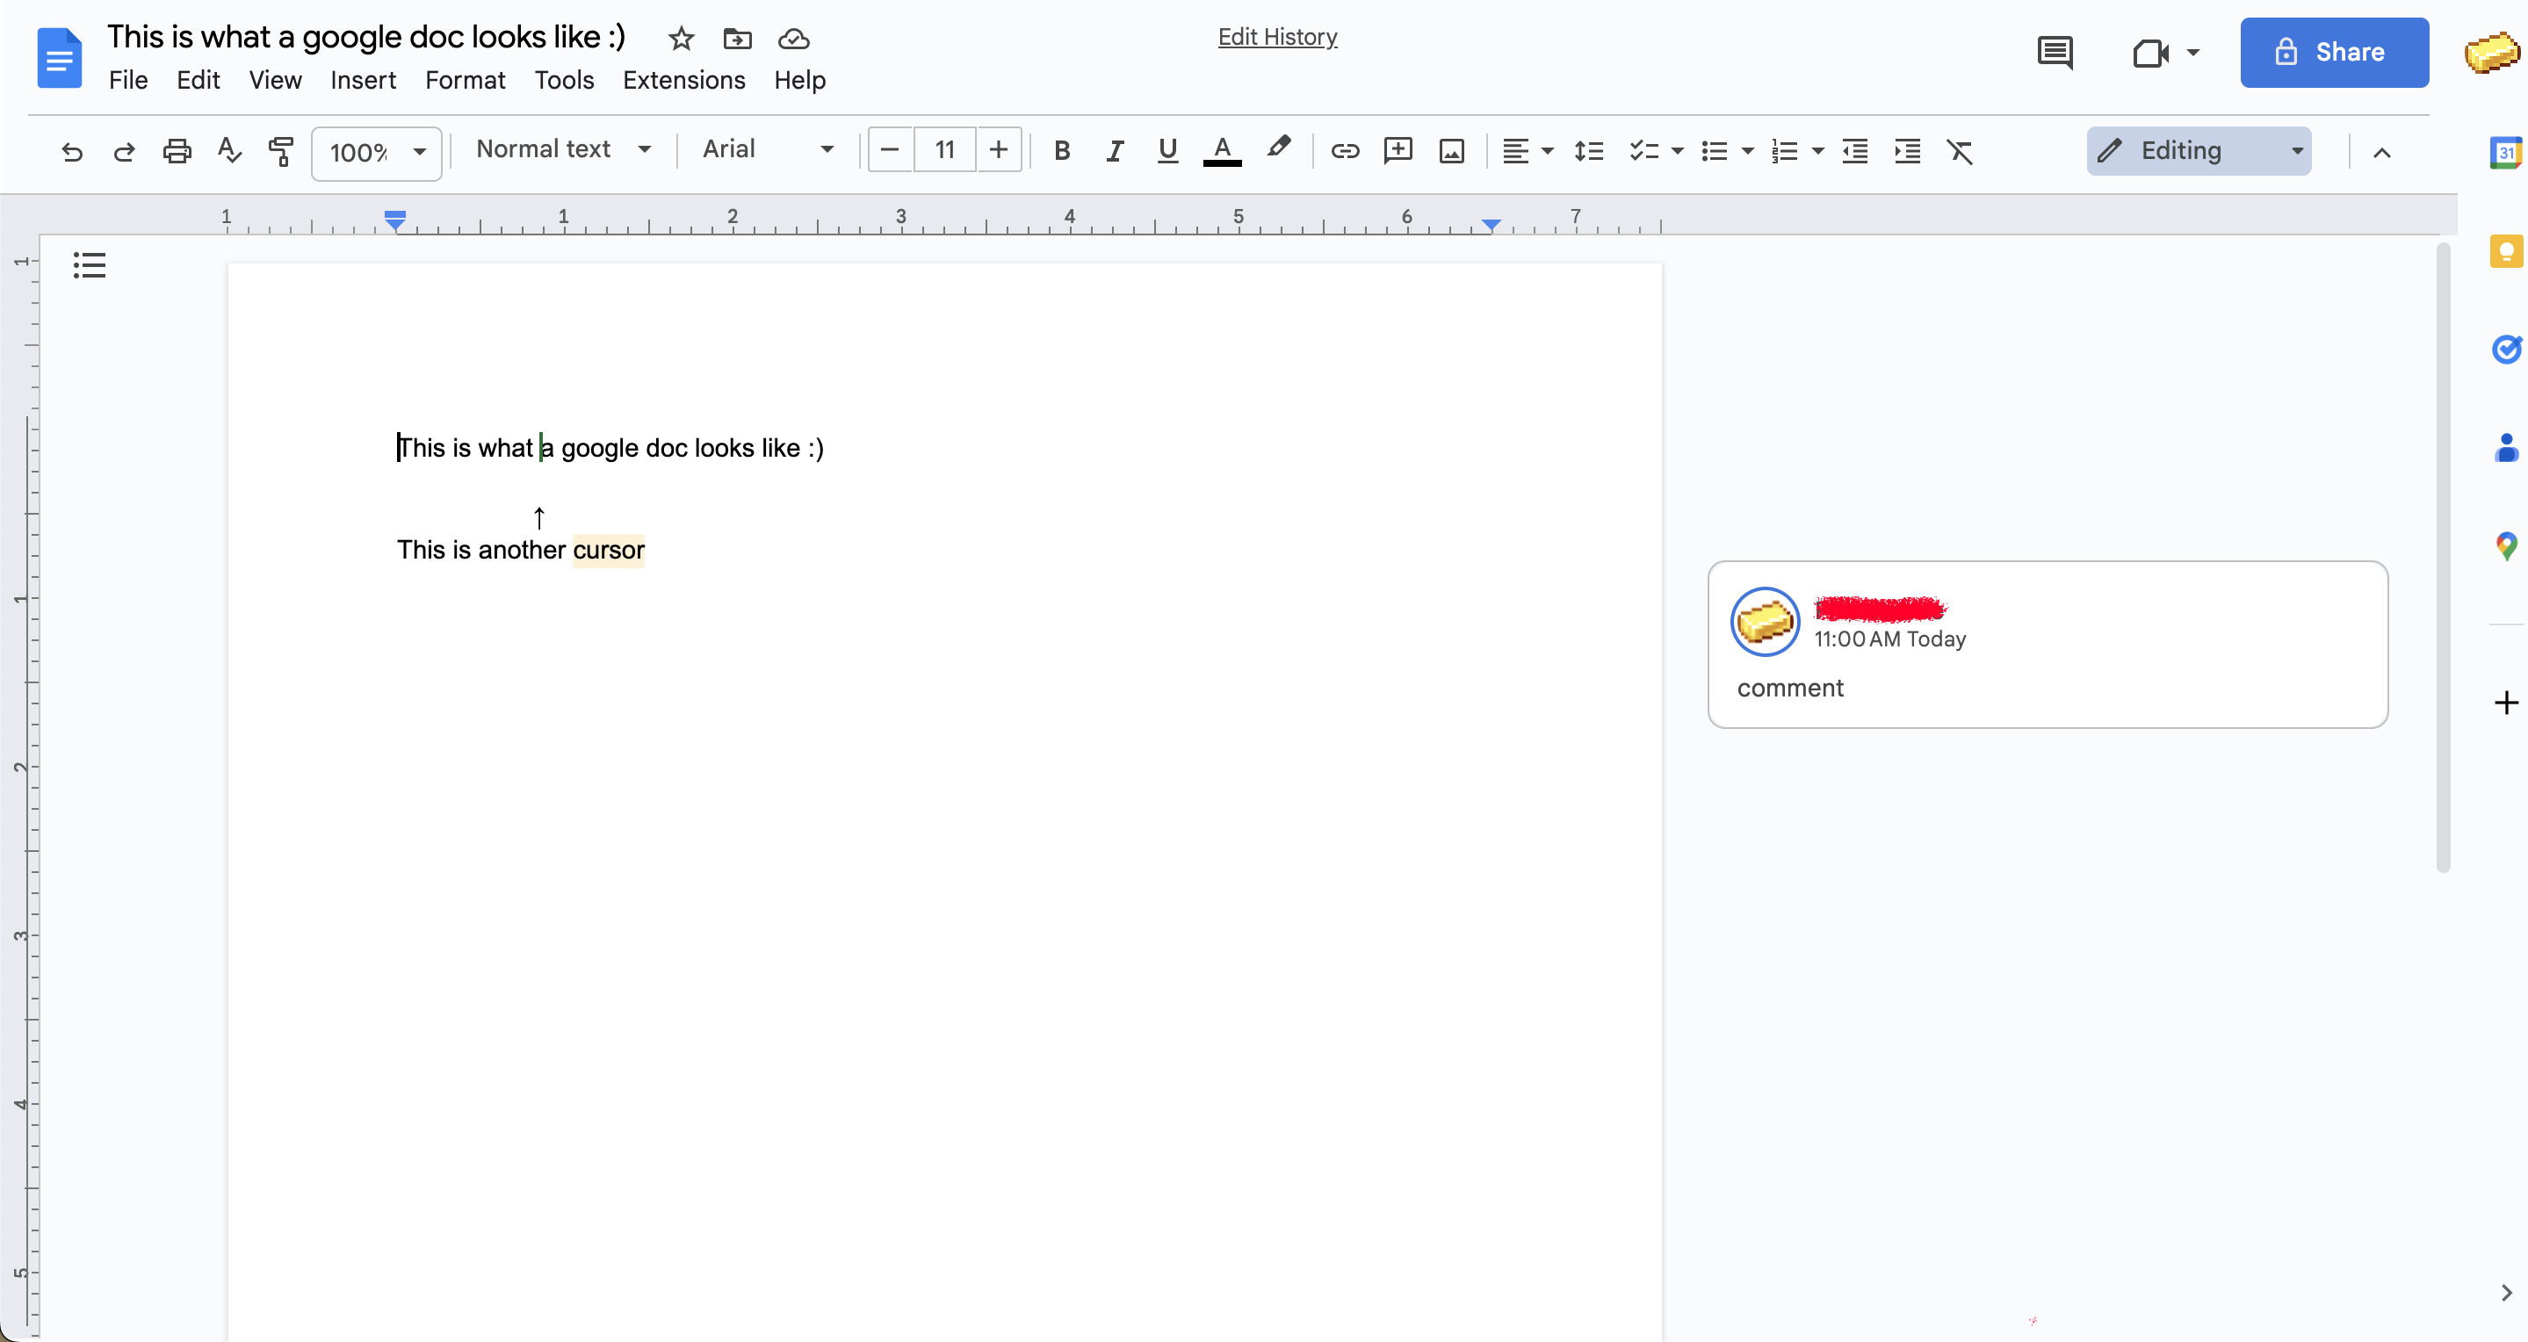Open the comment history panel
2528x1342 pixels.
(x=2055, y=52)
